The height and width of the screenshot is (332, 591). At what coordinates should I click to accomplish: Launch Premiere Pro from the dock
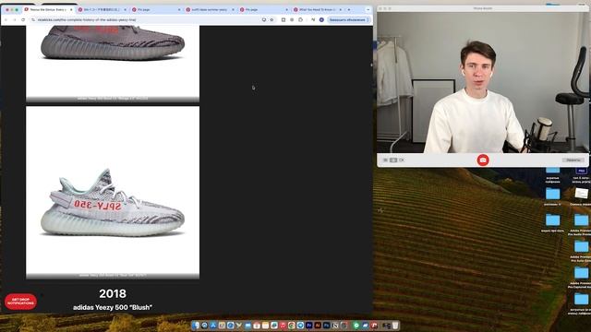point(309,326)
